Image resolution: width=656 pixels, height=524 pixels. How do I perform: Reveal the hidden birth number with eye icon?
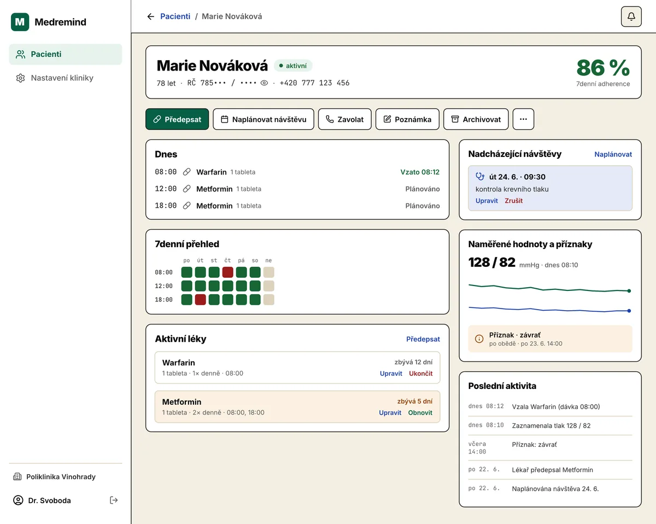264,83
